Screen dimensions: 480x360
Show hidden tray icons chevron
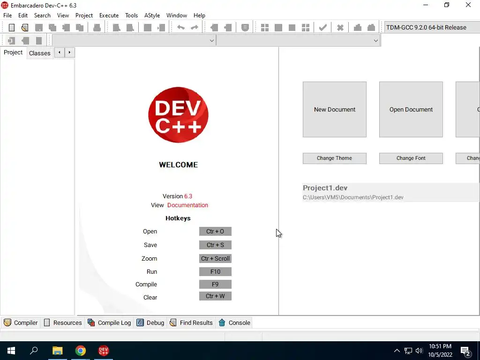397,351
